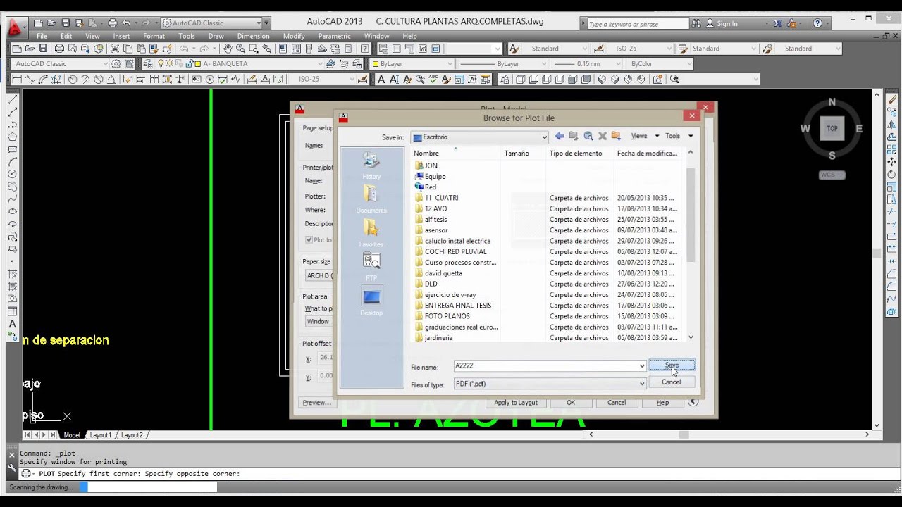Switch to the Layout2 tab

pos(131,435)
